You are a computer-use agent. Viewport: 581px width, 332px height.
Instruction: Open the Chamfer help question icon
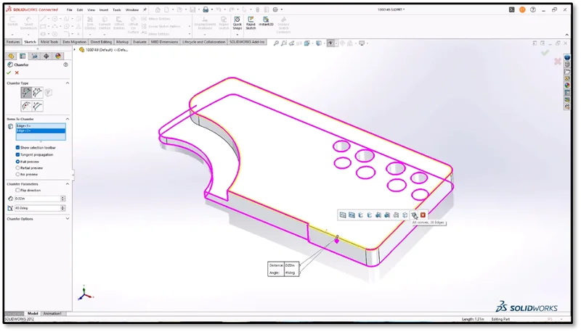(66, 65)
